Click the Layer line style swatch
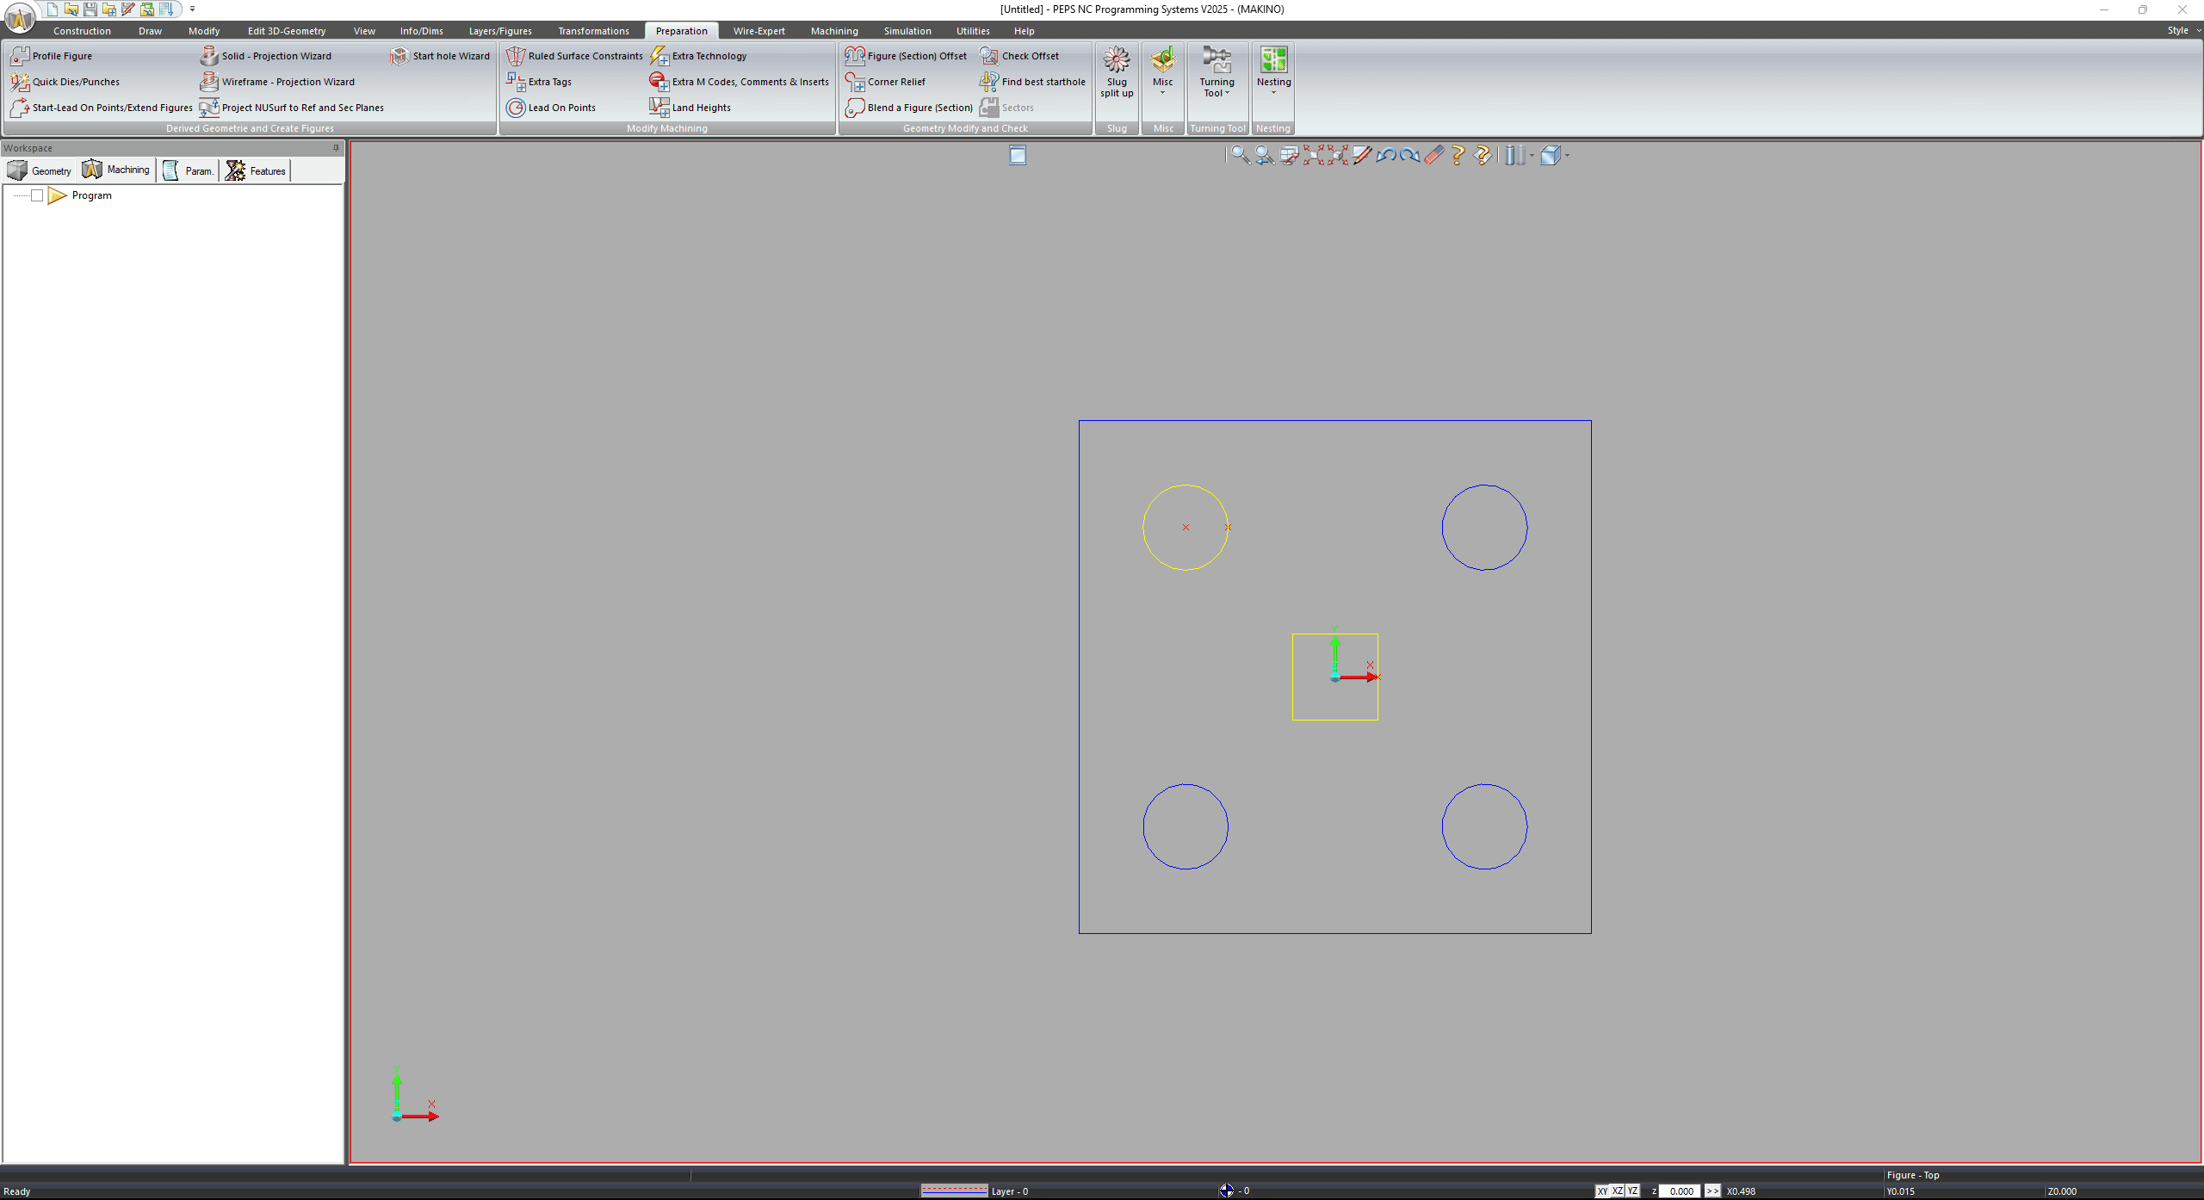Image resolution: width=2204 pixels, height=1200 pixels. click(x=954, y=1191)
